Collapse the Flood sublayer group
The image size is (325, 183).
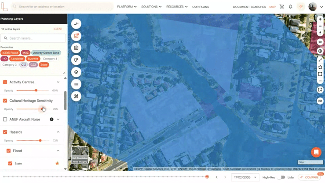(x=58, y=151)
